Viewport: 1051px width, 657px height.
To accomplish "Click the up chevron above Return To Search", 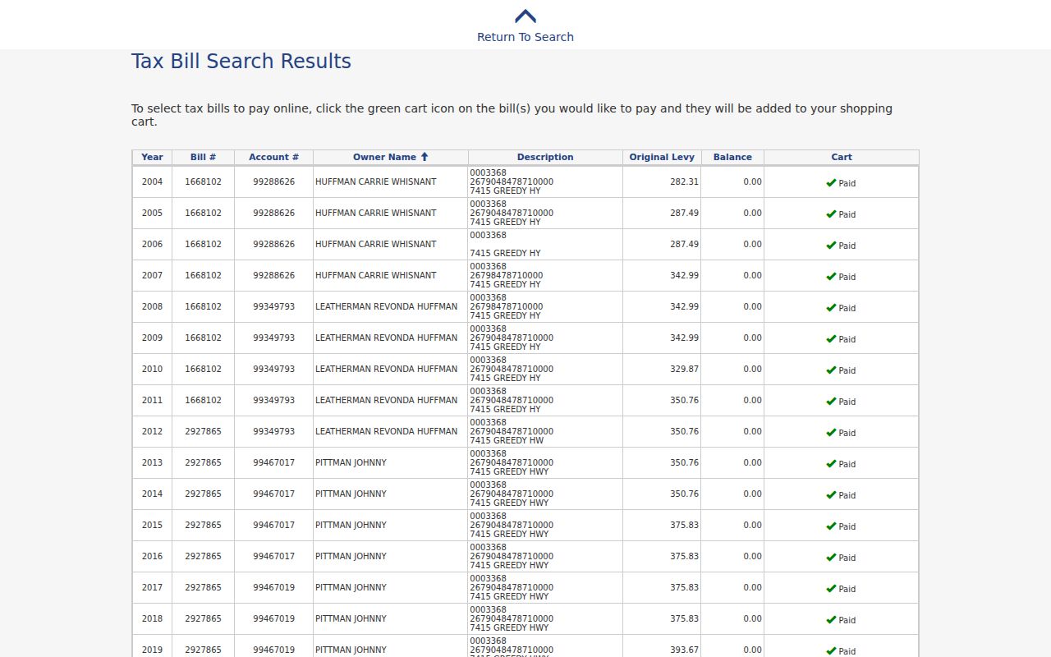I will 525,16.
